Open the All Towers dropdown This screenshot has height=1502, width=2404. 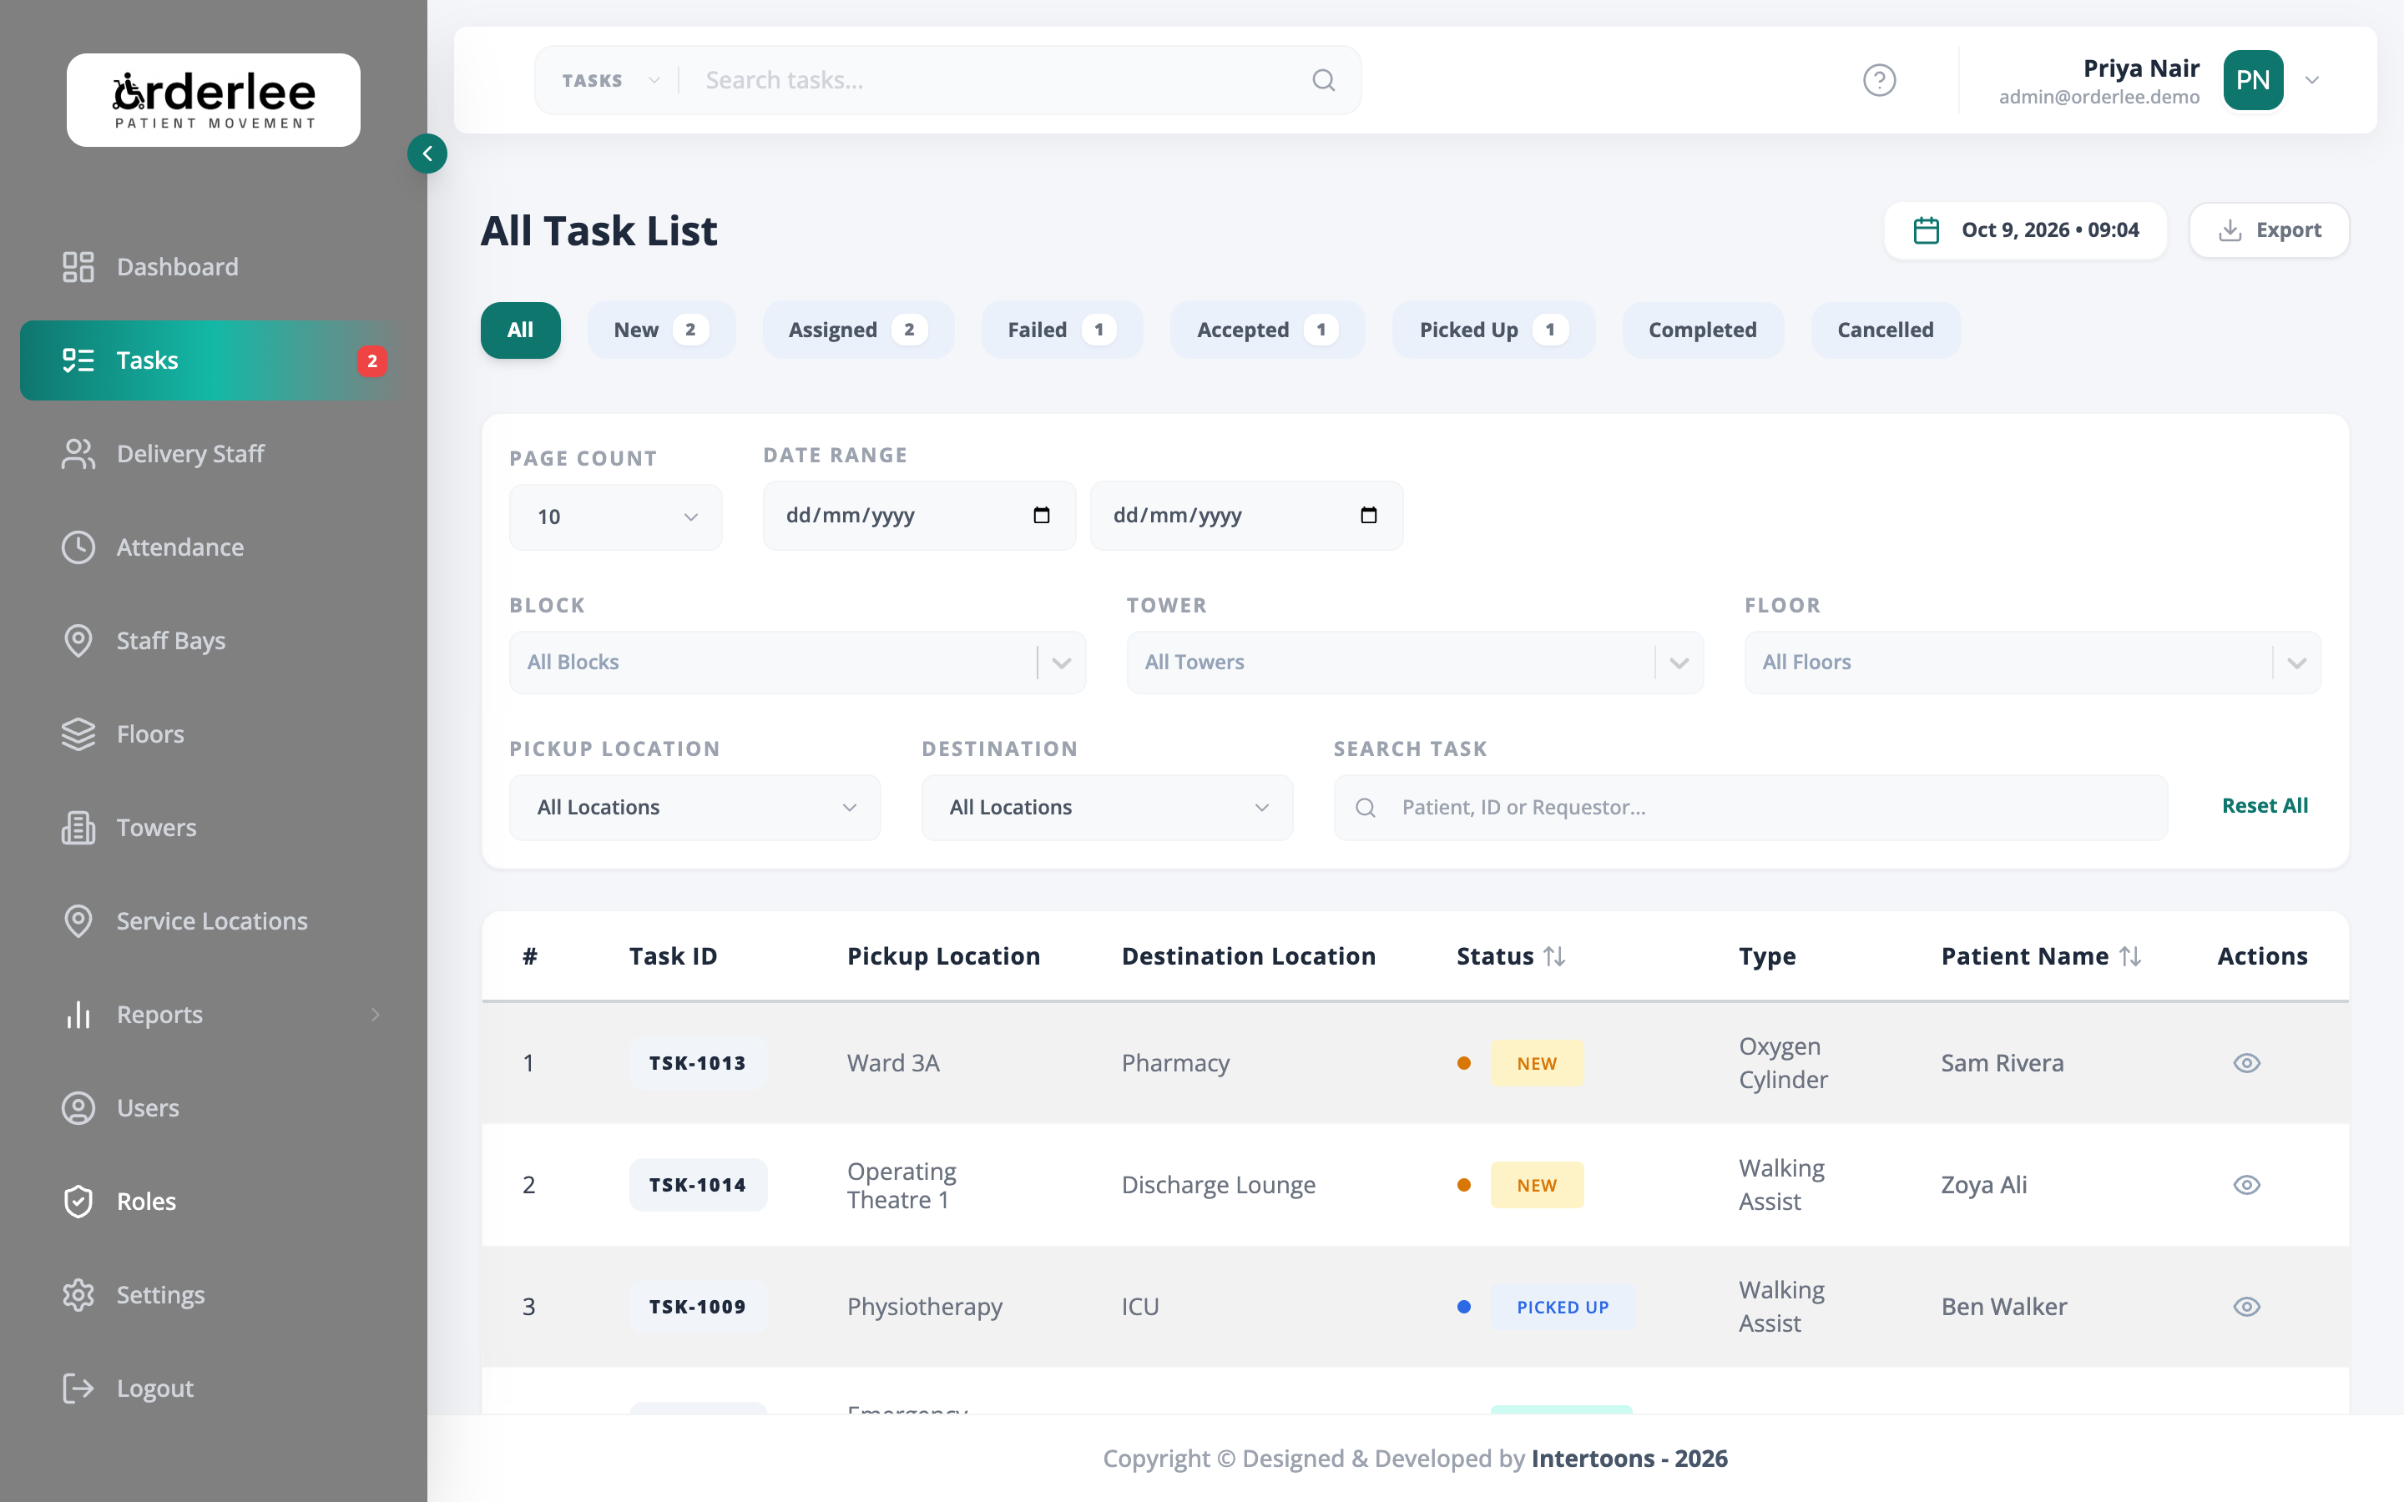[1415, 662]
